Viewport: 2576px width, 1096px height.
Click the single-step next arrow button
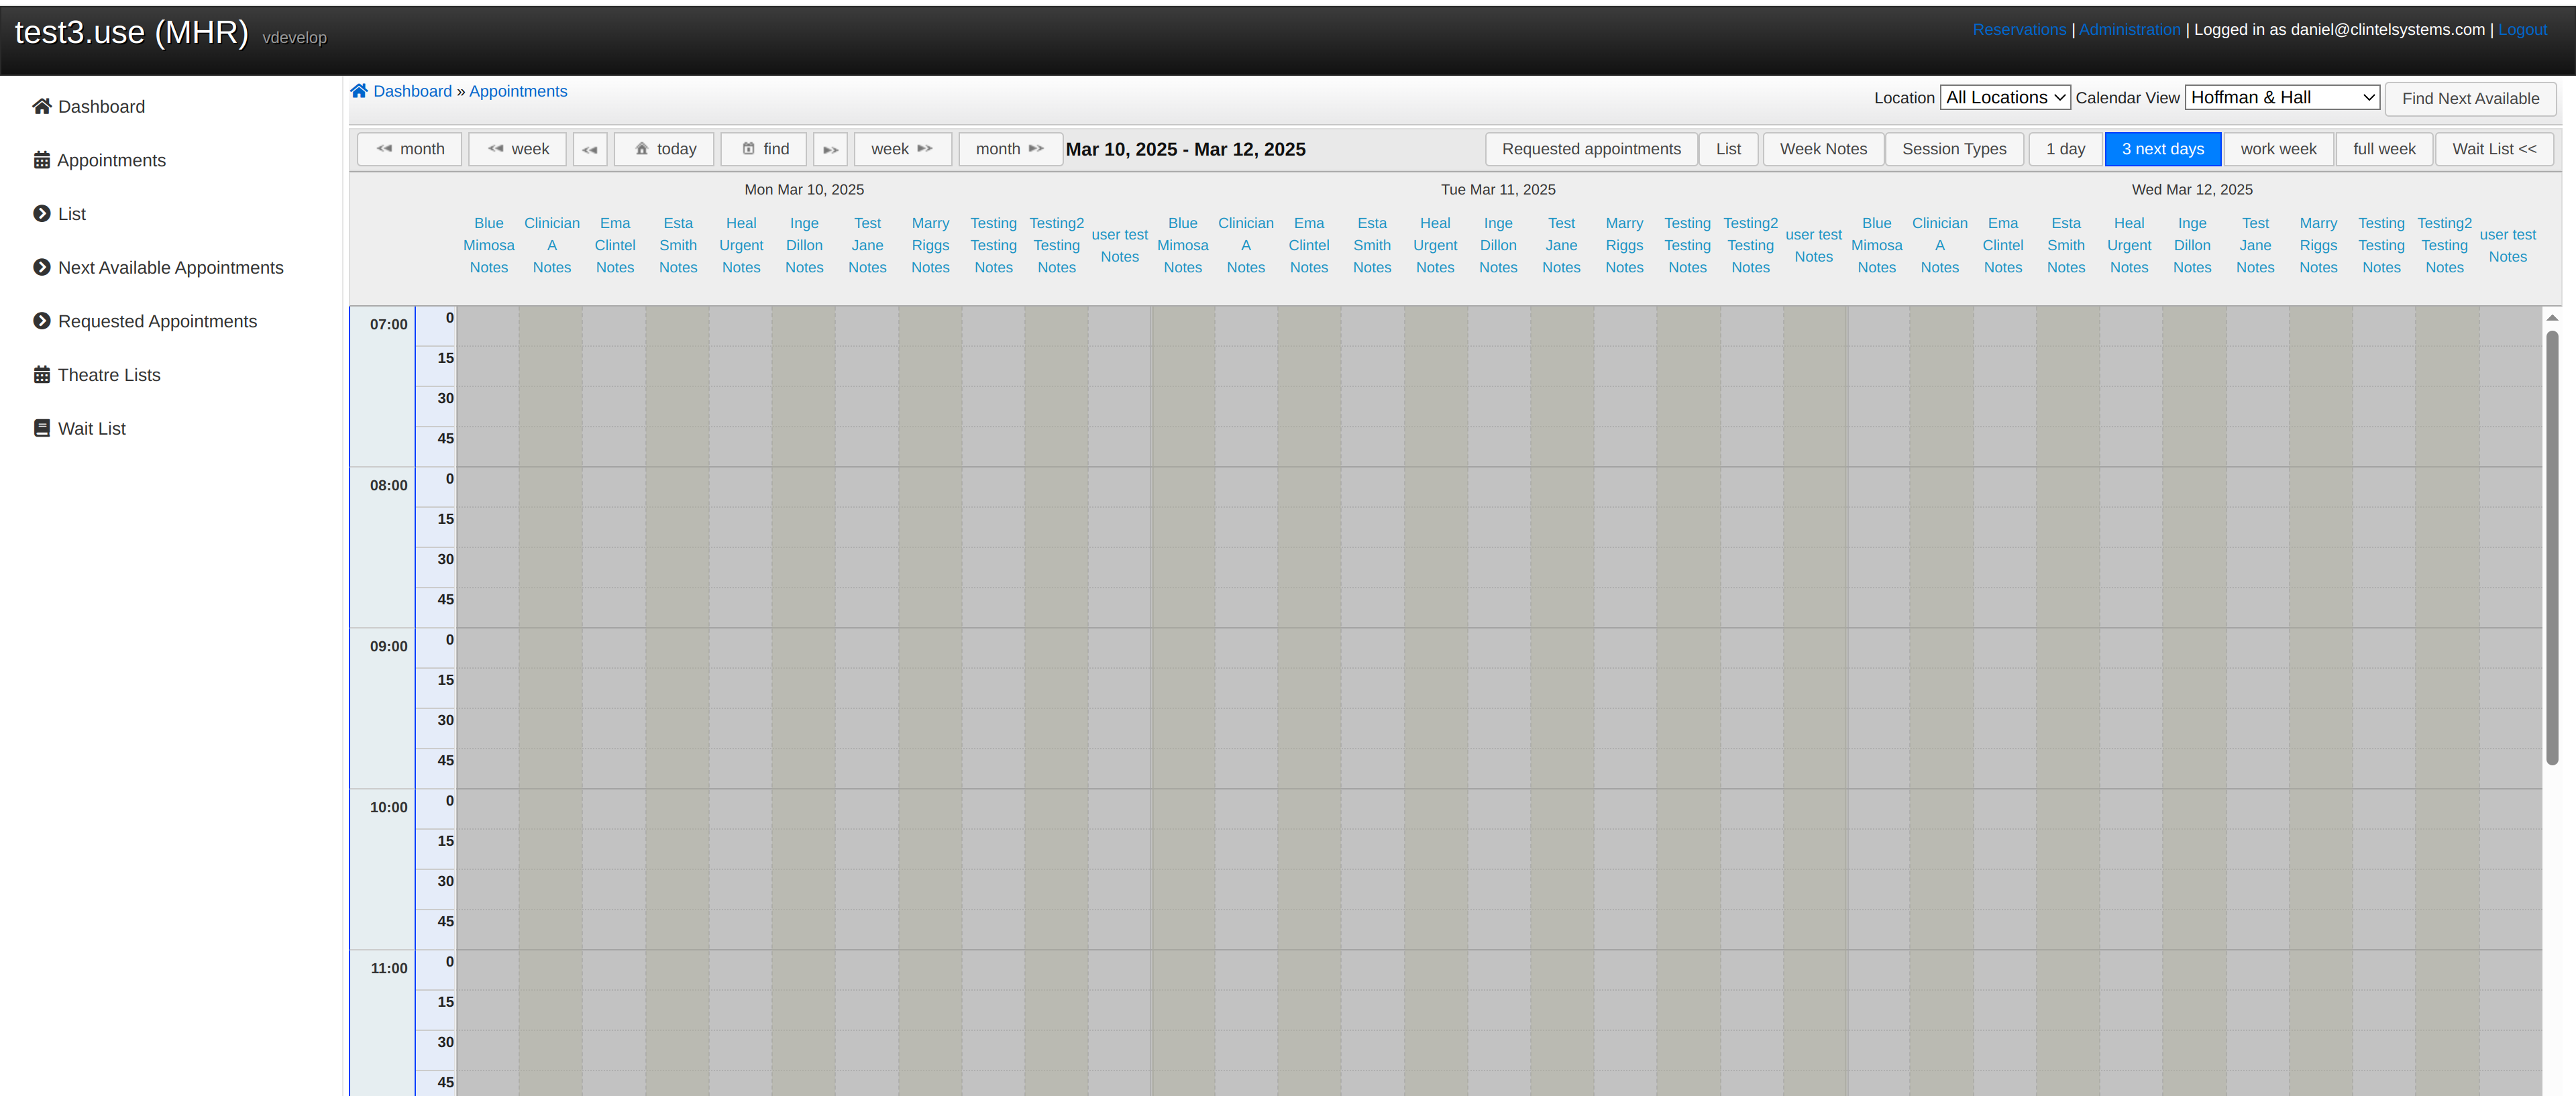coord(830,149)
